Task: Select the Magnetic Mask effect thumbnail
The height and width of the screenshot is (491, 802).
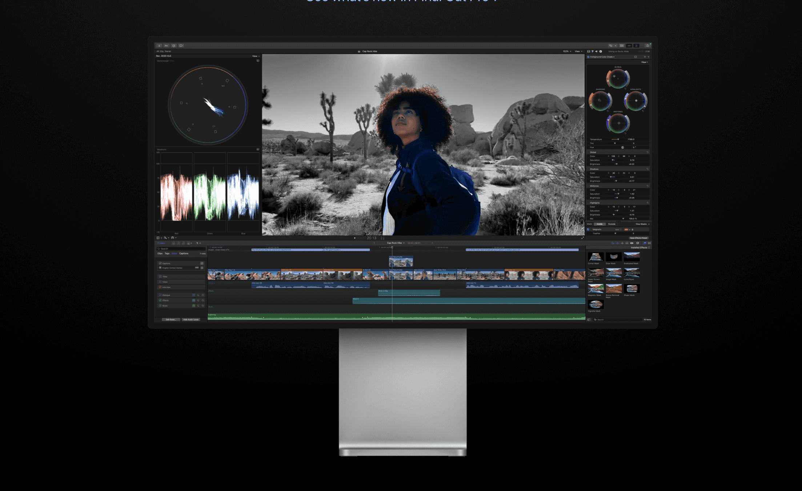Action: click(x=596, y=289)
